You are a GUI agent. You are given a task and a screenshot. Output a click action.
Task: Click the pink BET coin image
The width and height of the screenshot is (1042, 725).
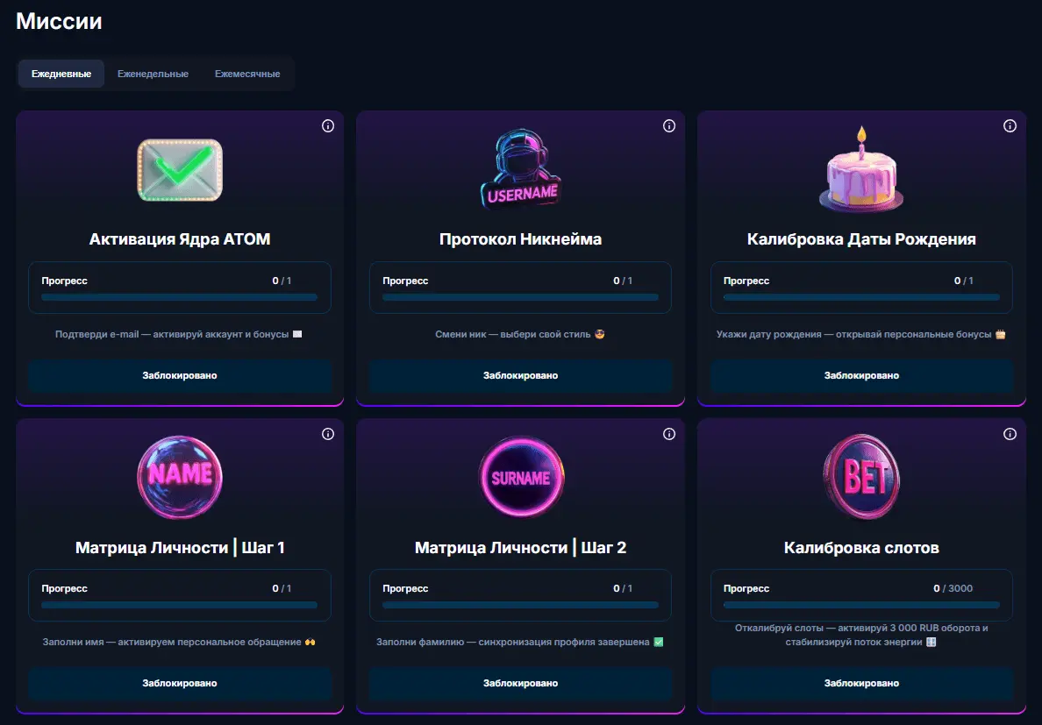pos(860,478)
